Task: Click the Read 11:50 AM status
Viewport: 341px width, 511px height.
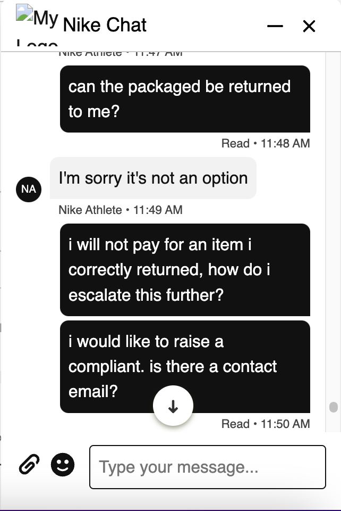Action: click(x=266, y=424)
